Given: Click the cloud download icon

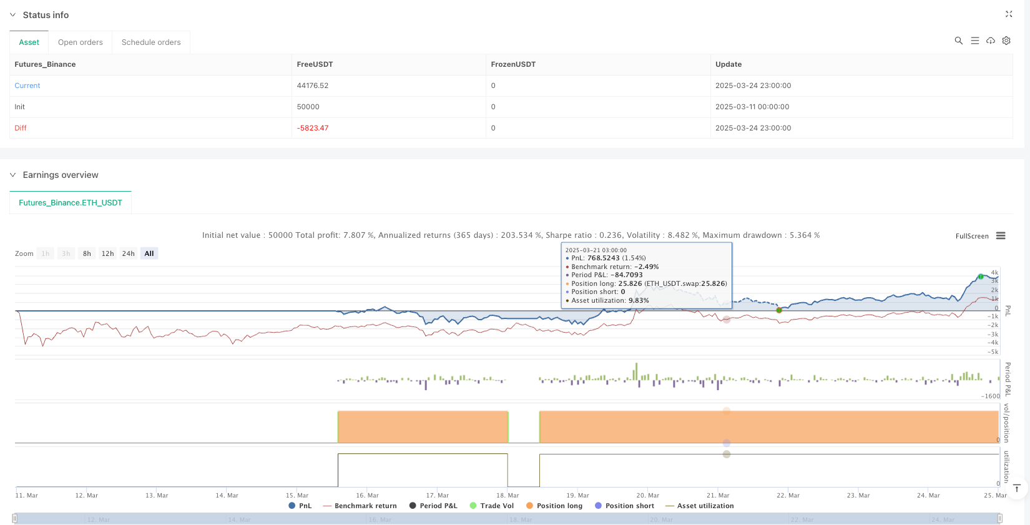Looking at the screenshot, I should (x=990, y=41).
